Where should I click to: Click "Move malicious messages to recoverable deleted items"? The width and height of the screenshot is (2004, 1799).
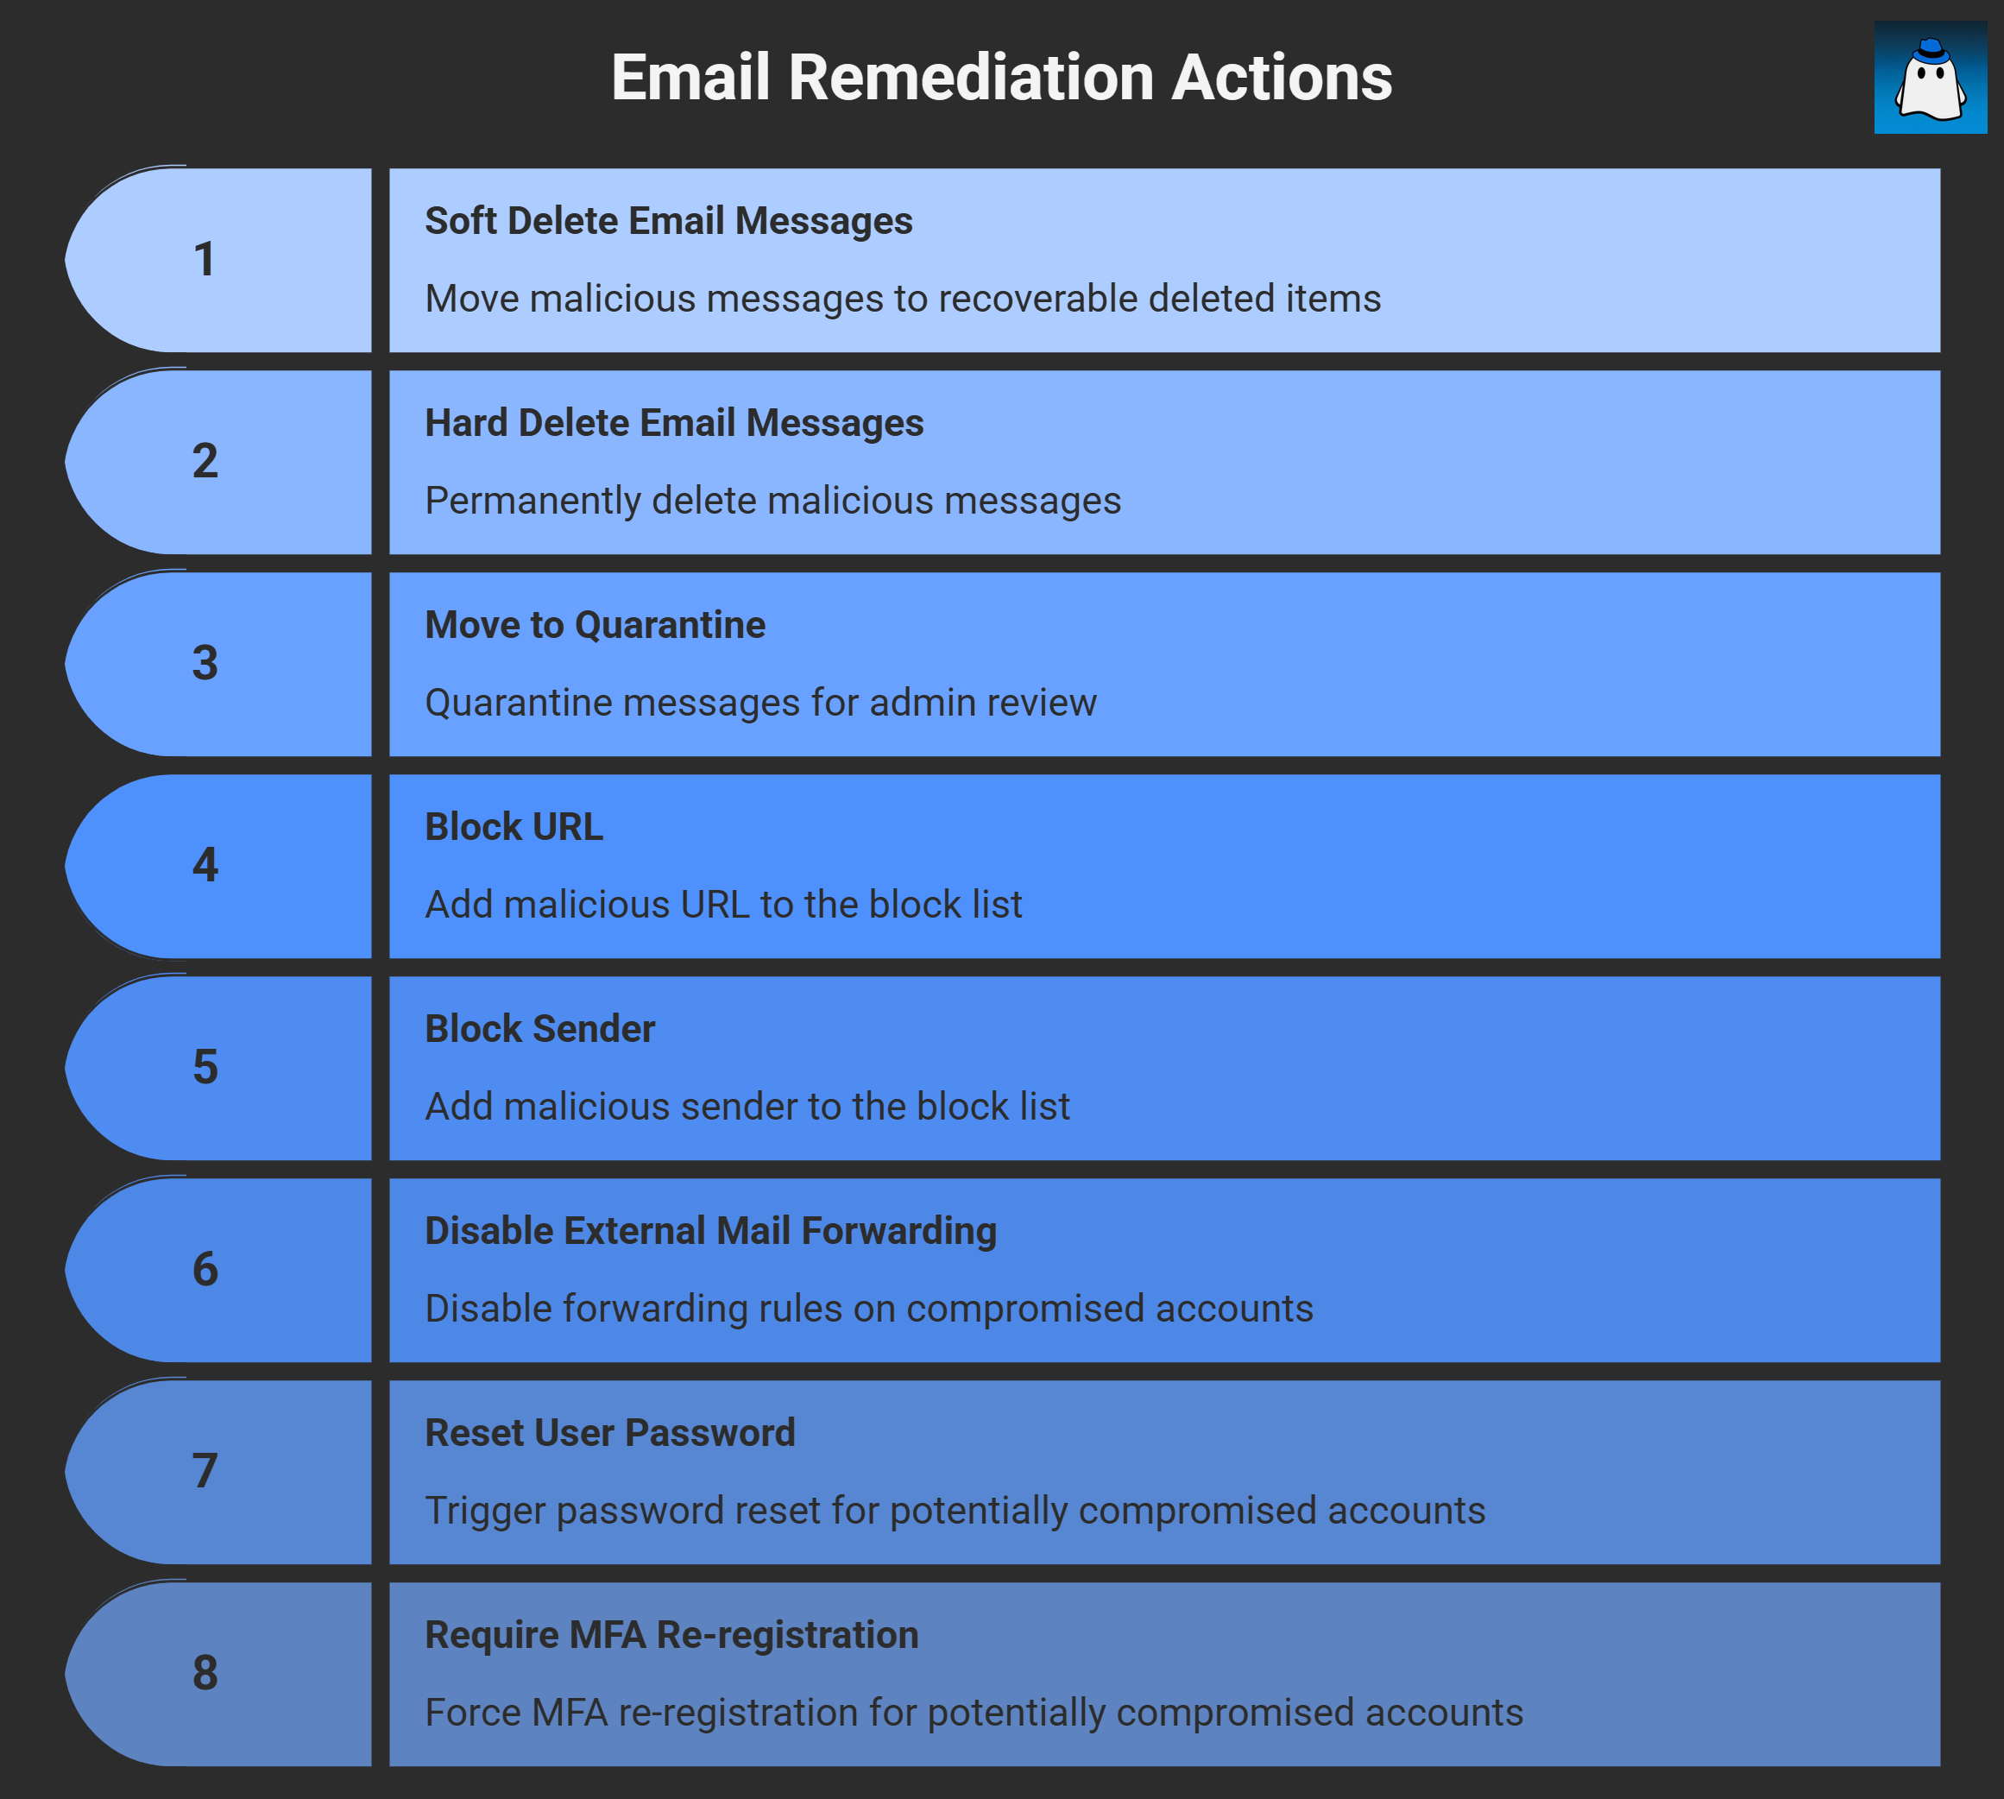pos(904,299)
